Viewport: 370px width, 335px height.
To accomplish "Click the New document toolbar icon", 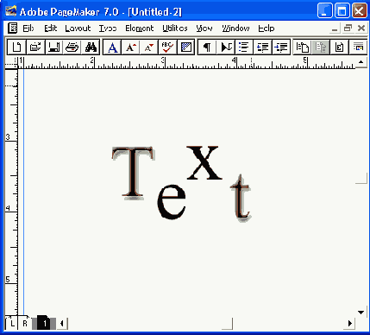I will point(16,47).
